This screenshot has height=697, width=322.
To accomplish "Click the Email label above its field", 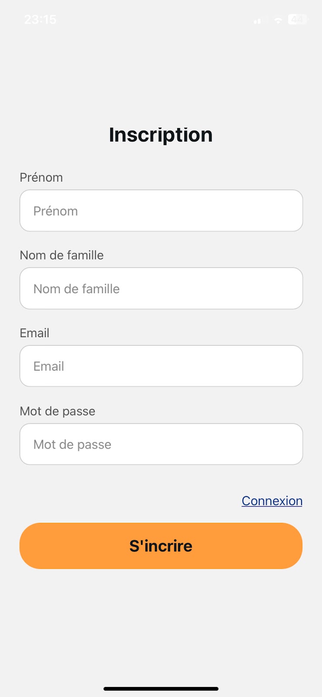I will click(34, 333).
